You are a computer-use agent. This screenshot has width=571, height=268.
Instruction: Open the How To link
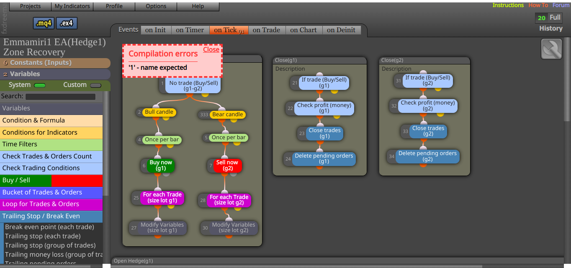(538, 5)
